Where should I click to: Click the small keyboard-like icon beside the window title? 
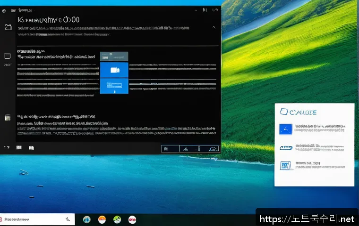click(x=14, y=10)
